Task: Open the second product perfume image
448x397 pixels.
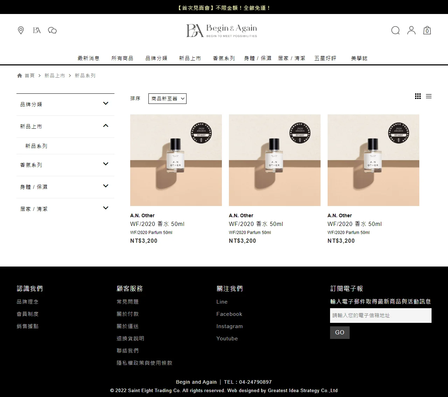Action: [275, 160]
